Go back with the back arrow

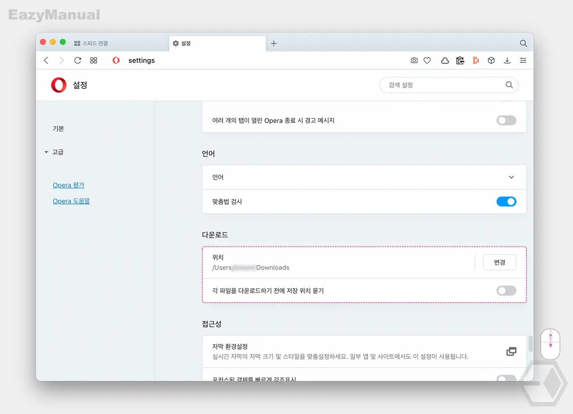pyautogui.click(x=46, y=61)
